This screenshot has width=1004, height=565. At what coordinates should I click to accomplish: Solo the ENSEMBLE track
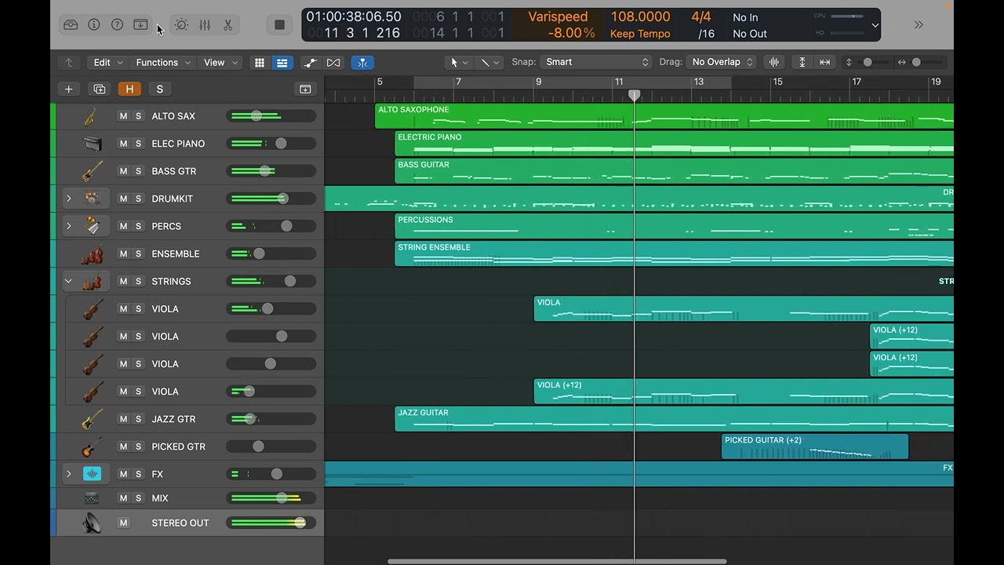pos(138,253)
